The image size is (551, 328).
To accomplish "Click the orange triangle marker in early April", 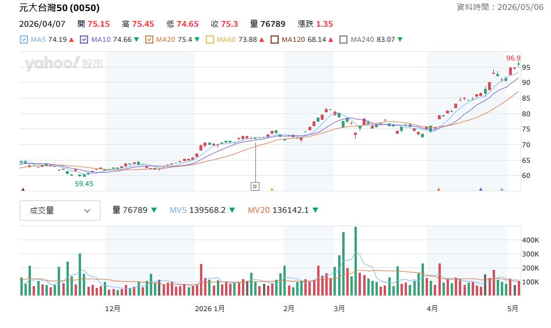I will [438, 189].
